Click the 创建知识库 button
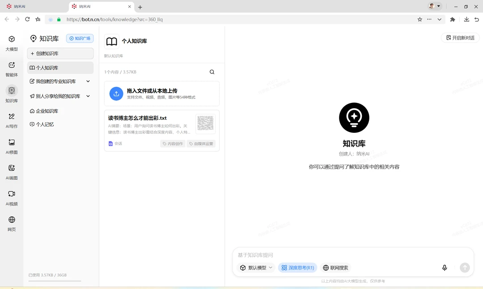483x289 pixels. click(60, 53)
